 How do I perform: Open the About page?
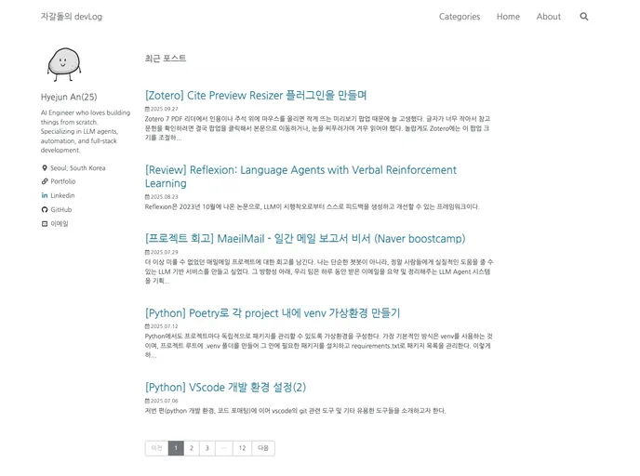pos(549,17)
